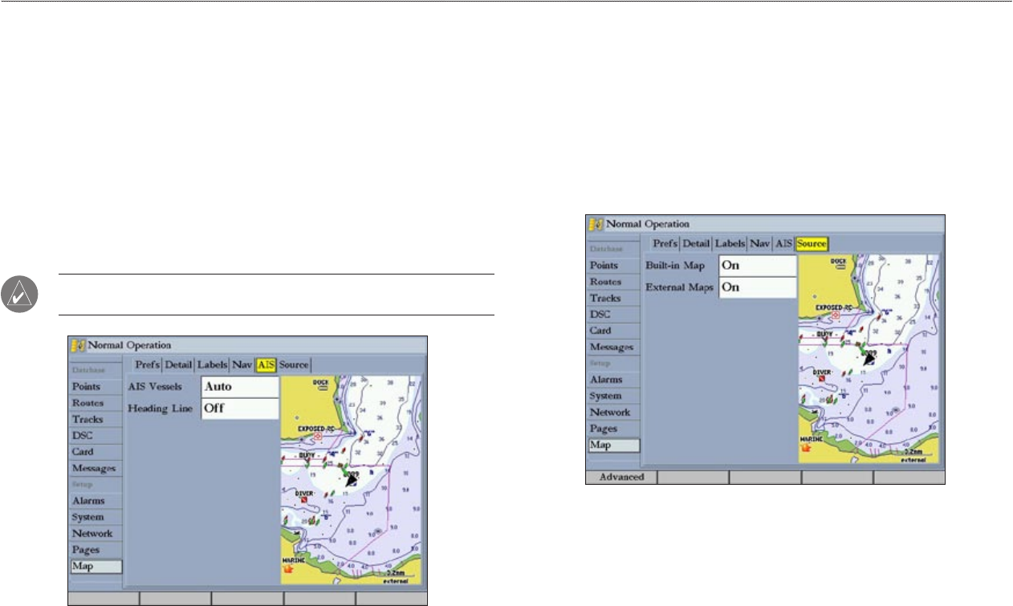Viewport: 1013px width, 606px height.
Task: Open AIS tab from the Source screen
Action: click(783, 243)
